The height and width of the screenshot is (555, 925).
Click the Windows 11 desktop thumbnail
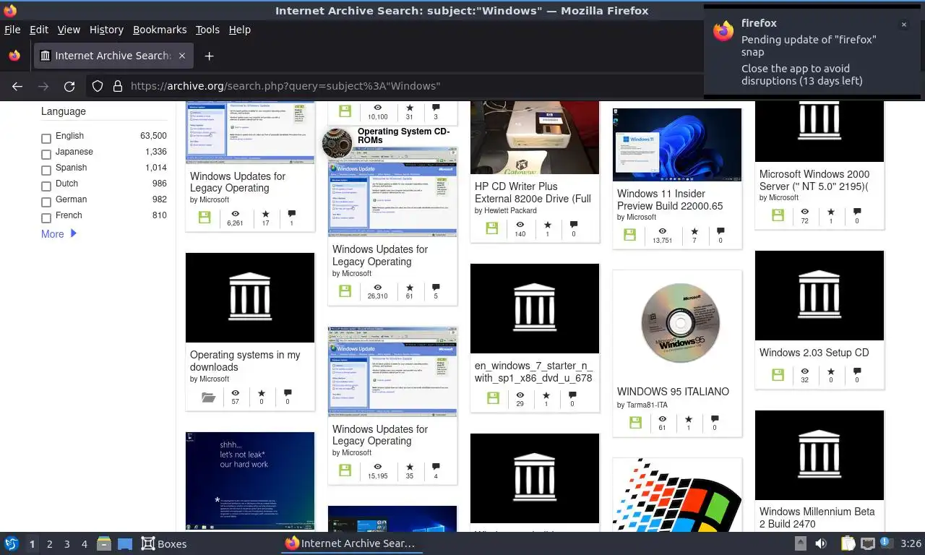[677, 145]
